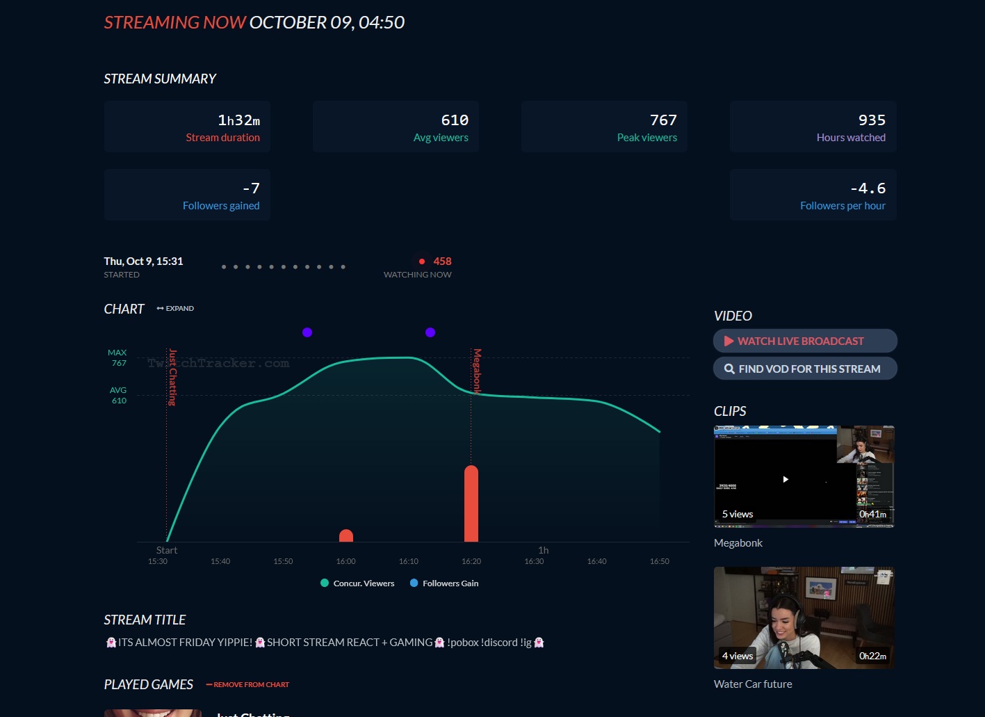985x717 pixels.
Task: Expand the viewers chart
Action: pos(175,308)
